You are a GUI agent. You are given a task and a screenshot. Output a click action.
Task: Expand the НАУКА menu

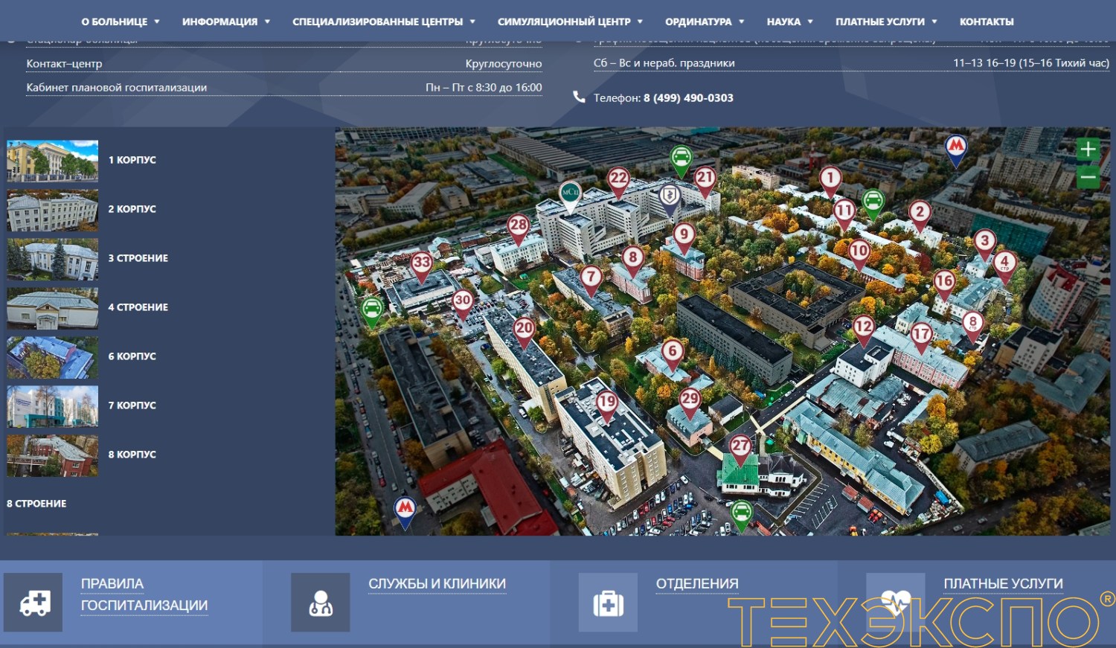point(790,22)
